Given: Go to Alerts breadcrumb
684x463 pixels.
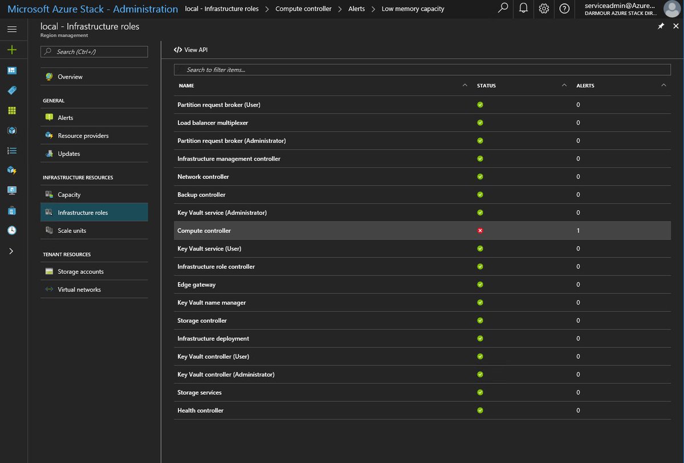Looking at the screenshot, I should (x=357, y=9).
